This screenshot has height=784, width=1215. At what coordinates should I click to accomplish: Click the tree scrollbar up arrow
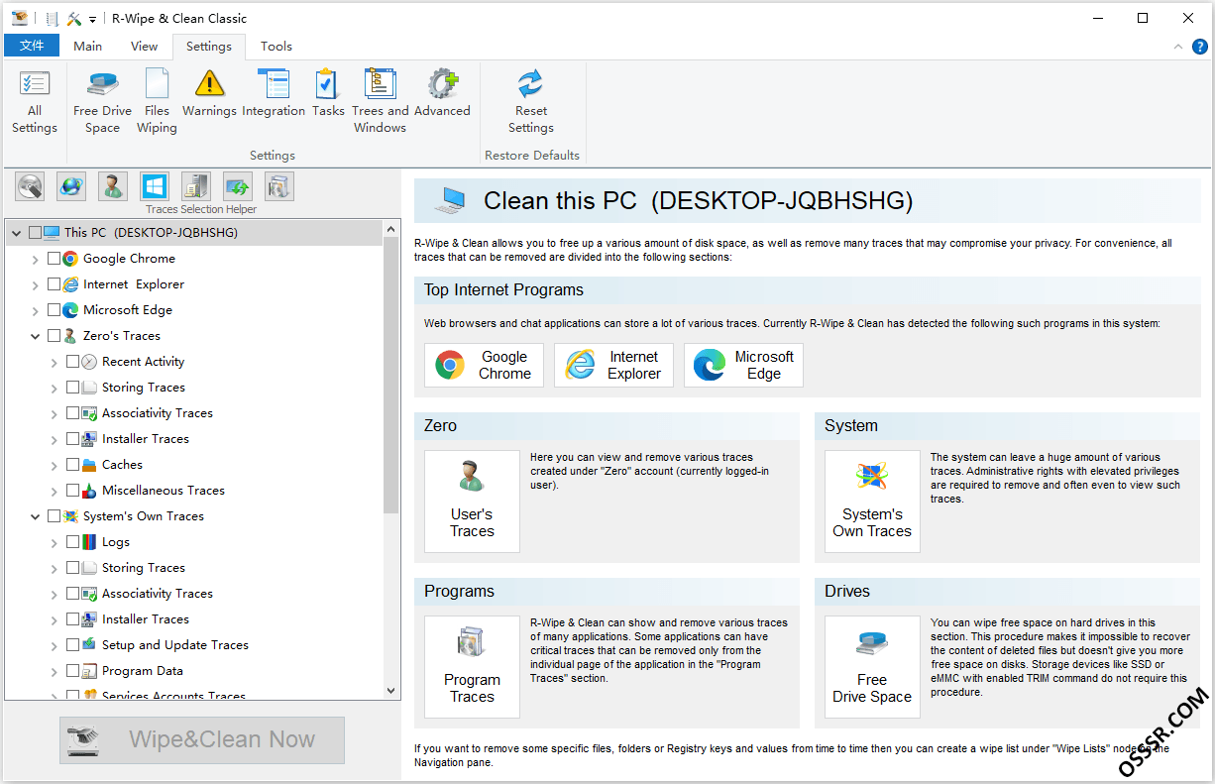coord(390,229)
